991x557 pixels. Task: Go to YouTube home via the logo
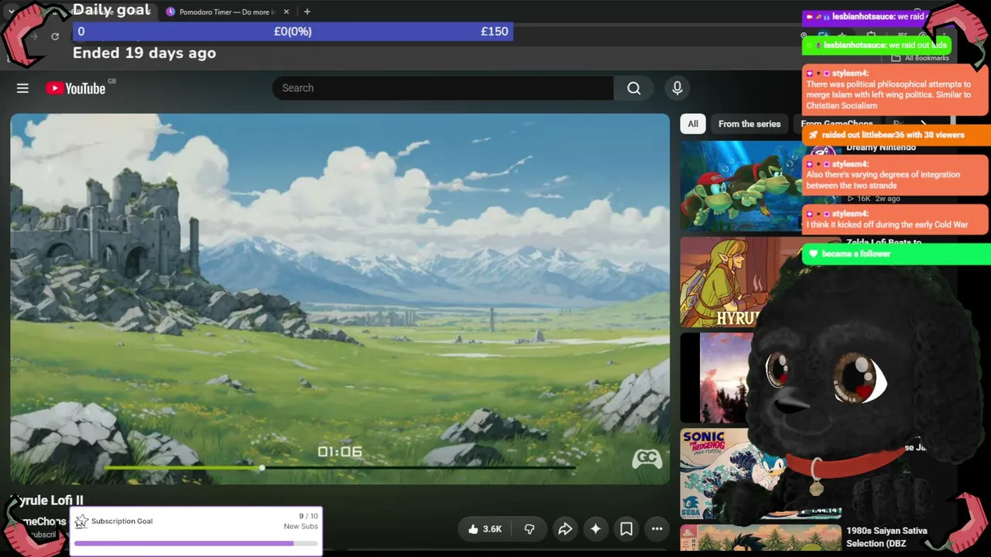coord(75,88)
